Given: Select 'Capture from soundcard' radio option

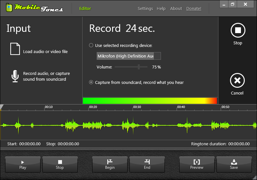Looking at the screenshot, I should (91, 83).
